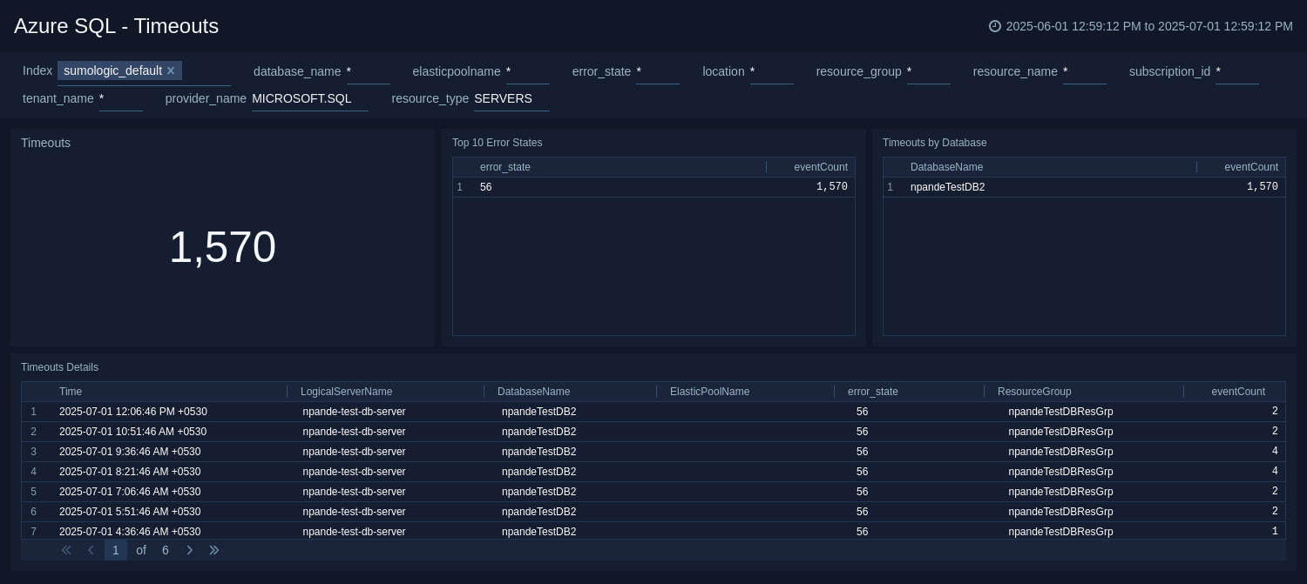This screenshot has height=584, width=1307.
Task: Click the Timeouts panel title
Action: (45, 143)
